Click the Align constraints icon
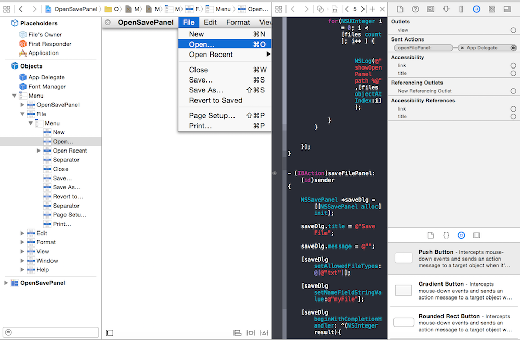The image size is (520, 340). [x=237, y=333]
